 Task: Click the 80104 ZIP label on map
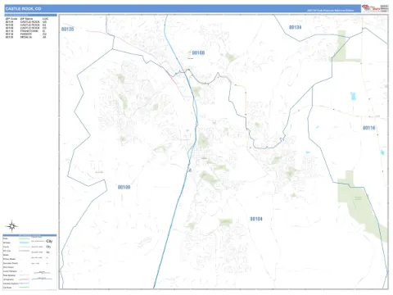[256, 219]
